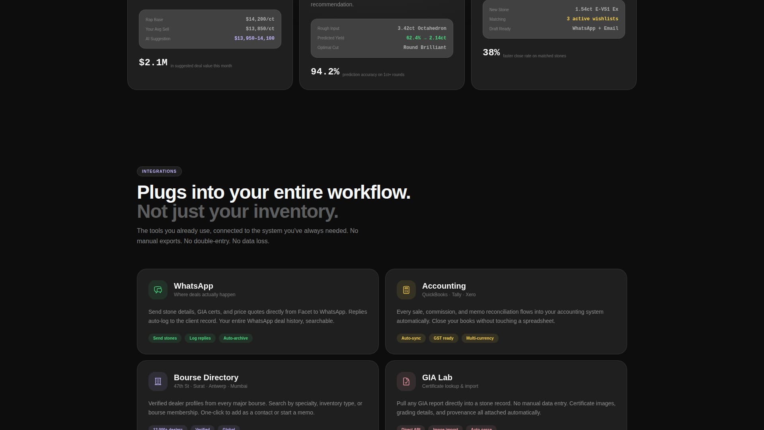The height and width of the screenshot is (430, 764).
Task: Select the Auto-archive tag
Action: pyautogui.click(x=236, y=338)
